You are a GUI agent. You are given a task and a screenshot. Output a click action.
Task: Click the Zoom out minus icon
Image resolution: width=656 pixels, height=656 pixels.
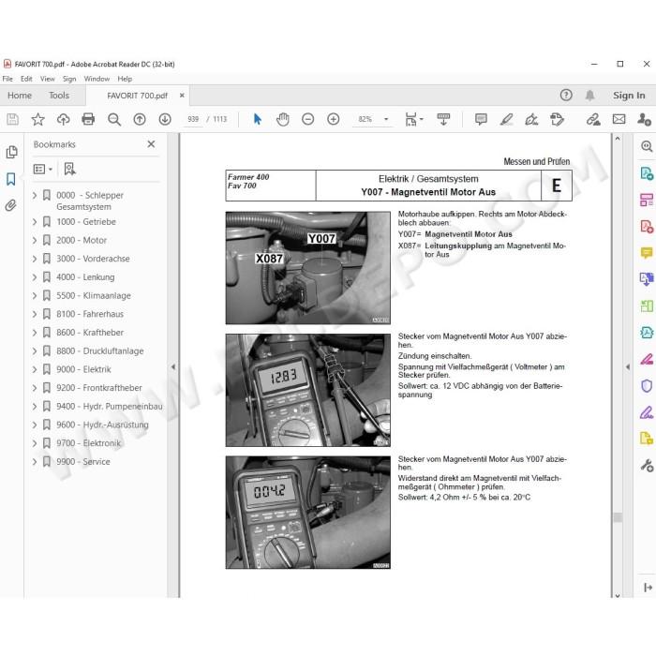tap(308, 119)
